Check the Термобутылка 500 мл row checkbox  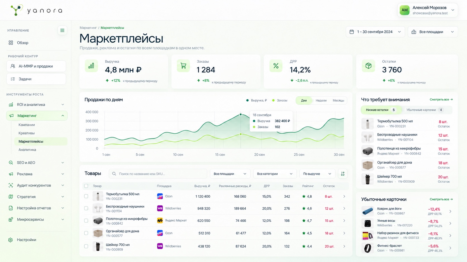point(86,196)
